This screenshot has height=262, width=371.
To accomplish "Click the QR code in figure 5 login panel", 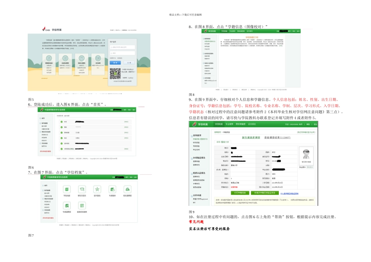I will (x=115, y=73).
